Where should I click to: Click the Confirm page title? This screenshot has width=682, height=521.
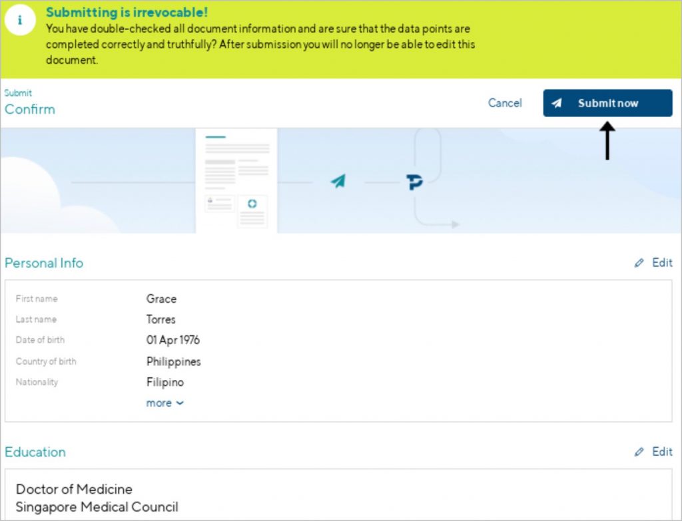pyautogui.click(x=30, y=109)
